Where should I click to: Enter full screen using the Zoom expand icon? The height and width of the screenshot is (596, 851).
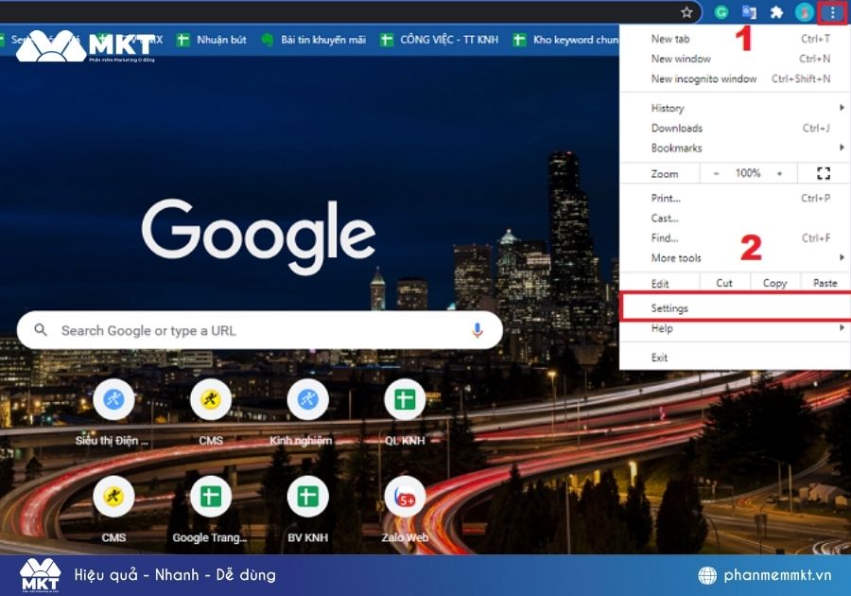coord(825,173)
